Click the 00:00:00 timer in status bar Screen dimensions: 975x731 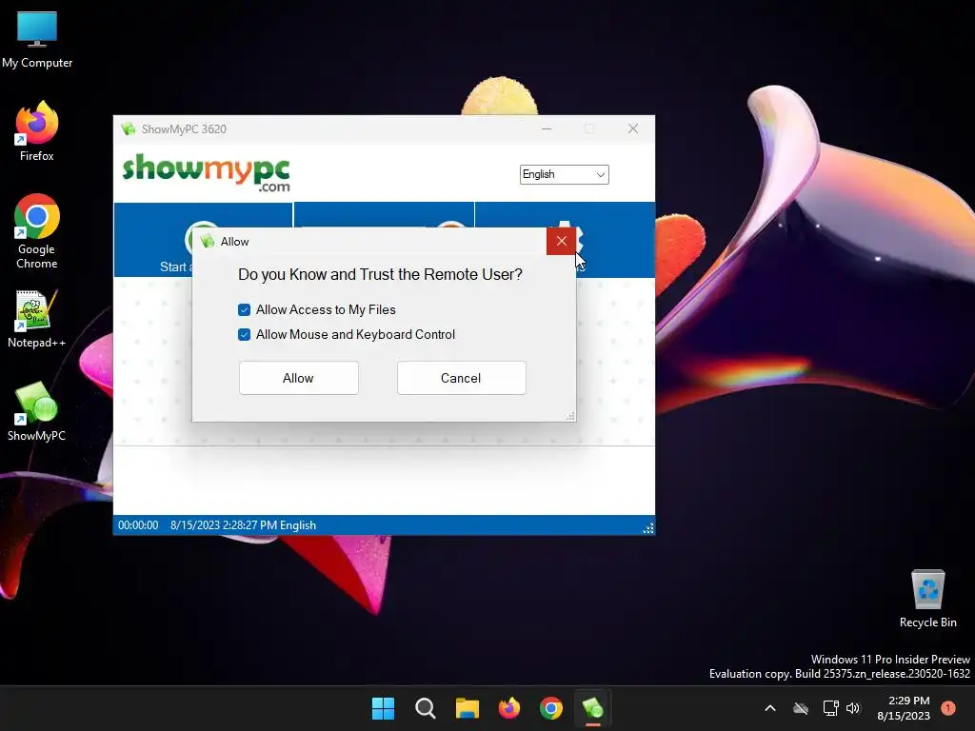click(x=138, y=525)
